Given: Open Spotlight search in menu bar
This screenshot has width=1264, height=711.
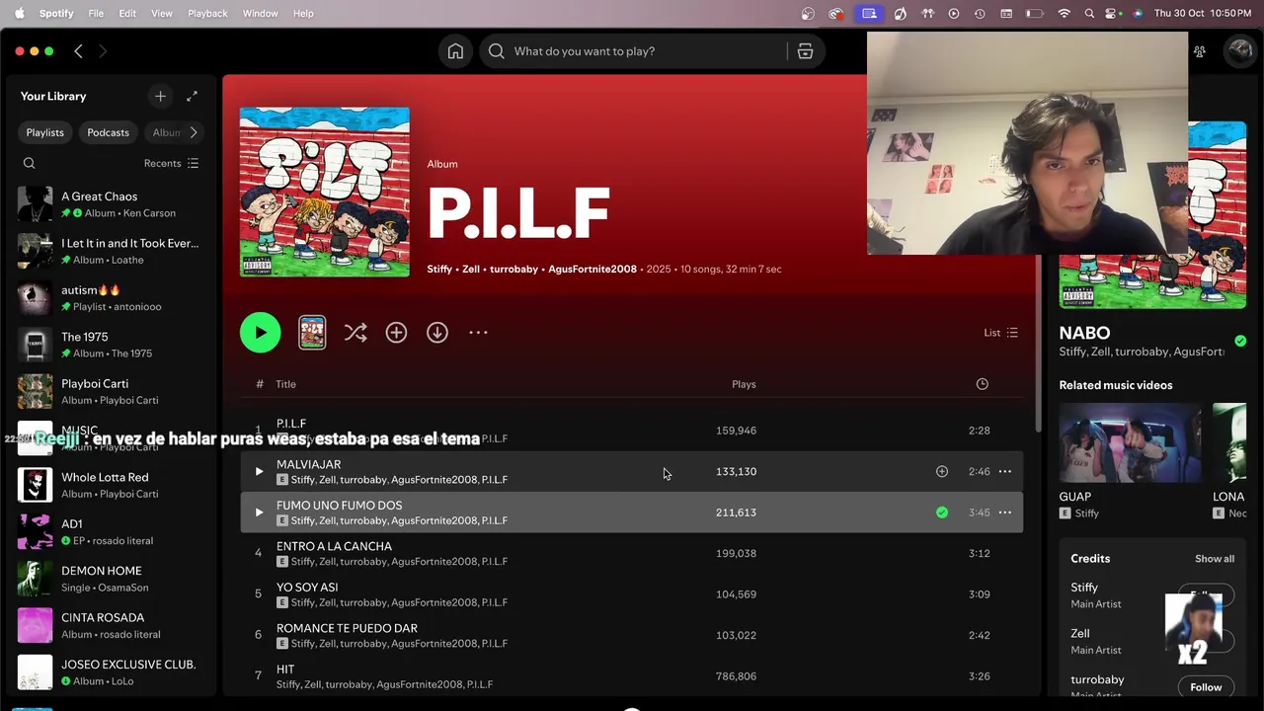Looking at the screenshot, I should pyautogui.click(x=1089, y=13).
